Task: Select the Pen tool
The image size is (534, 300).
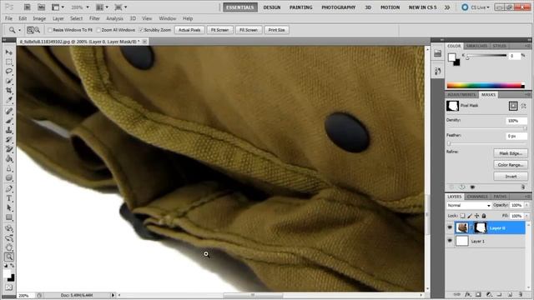Action: point(9,189)
